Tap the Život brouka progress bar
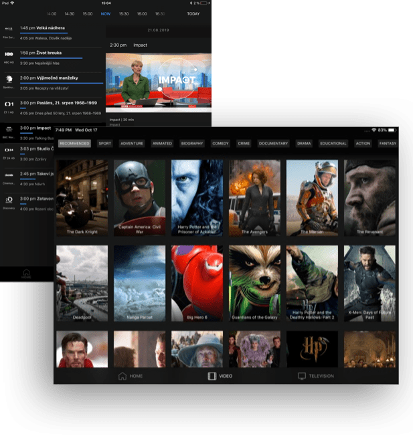 click(52, 58)
